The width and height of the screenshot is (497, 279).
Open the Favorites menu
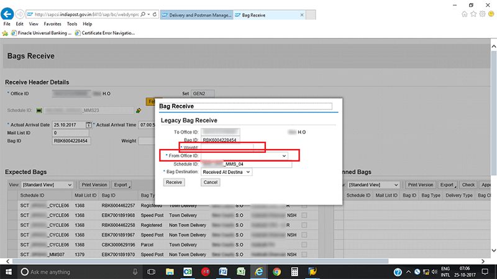coord(53,24)
